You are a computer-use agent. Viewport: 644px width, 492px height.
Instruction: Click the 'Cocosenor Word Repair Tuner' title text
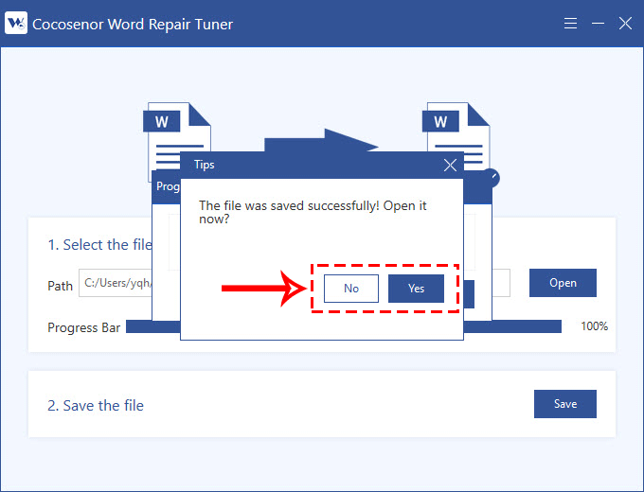click(x=133, y=25)
